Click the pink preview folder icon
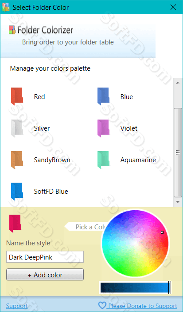Image resolution: width=183 pixels, height=312 pixels. [15, 223]
